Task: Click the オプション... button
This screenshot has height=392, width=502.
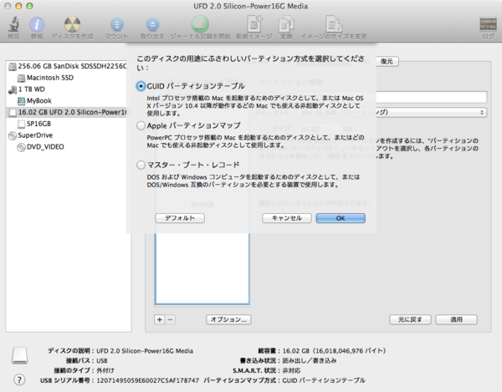Action: click(x=228, y=319)
